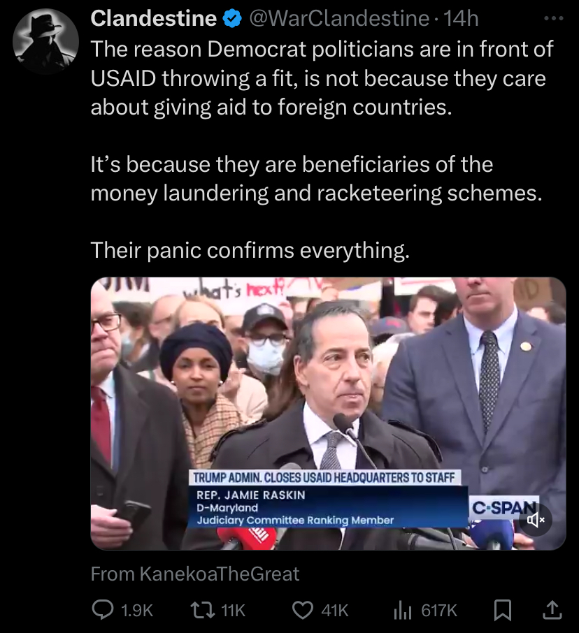Click the repost arrows icon
Viewport: 579px width, 633px height.
coord(203,610)
